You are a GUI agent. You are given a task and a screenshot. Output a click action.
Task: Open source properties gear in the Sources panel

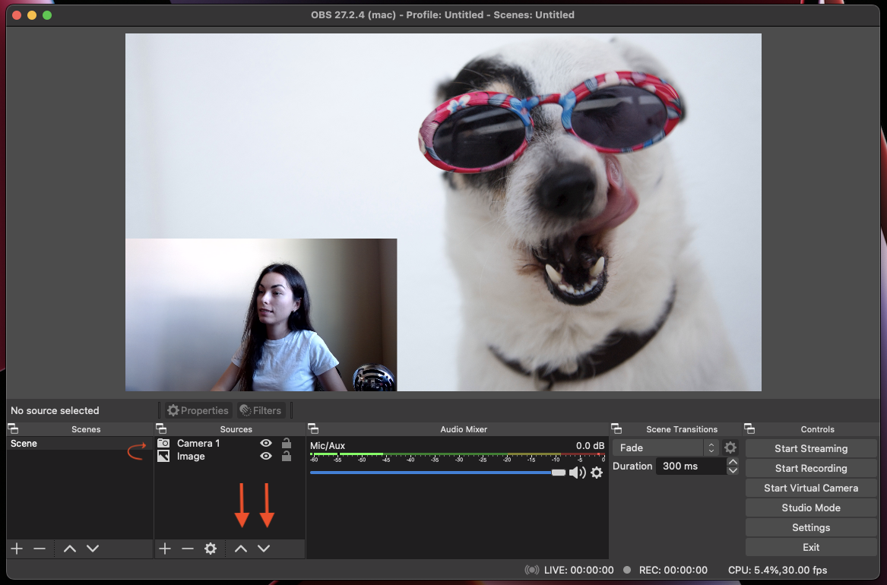(x=211, y=549)
